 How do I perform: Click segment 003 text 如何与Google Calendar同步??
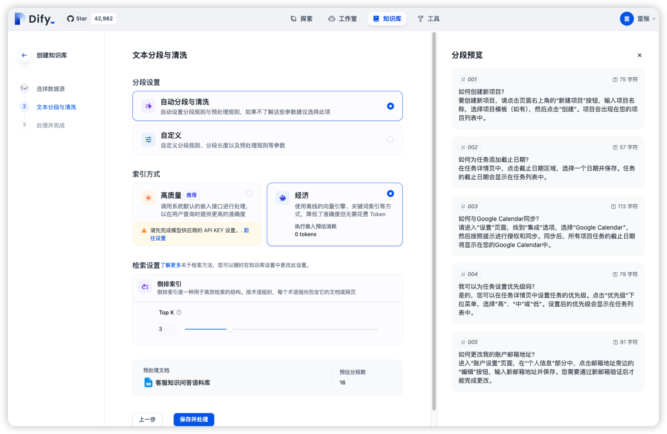pyautogui.click(x=499, y=219)
